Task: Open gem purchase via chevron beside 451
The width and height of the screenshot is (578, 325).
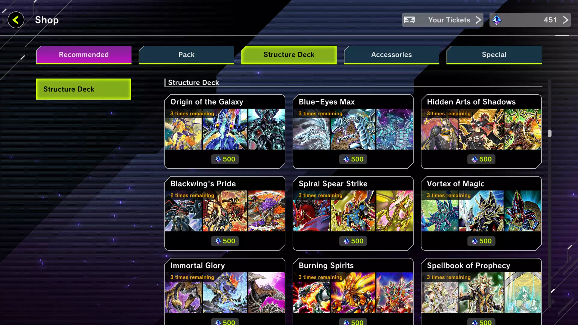Action: click(x=566, y=20)
